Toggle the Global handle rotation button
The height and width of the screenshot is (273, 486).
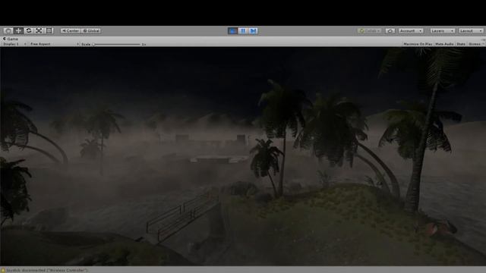click(91, 30)
